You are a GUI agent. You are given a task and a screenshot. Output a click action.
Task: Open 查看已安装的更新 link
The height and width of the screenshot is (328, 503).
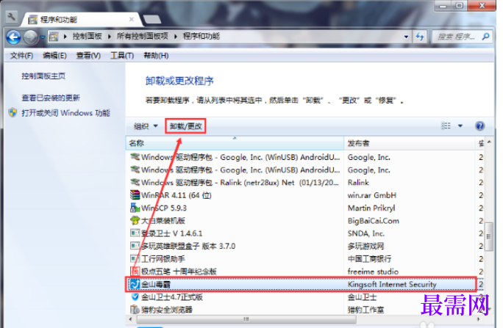point(51,98)
